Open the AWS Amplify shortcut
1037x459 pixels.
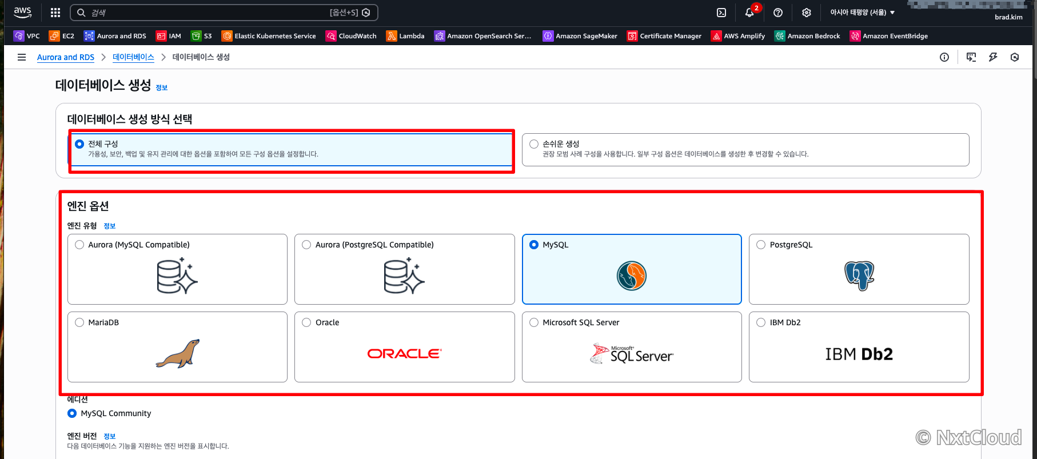[738, 36]
